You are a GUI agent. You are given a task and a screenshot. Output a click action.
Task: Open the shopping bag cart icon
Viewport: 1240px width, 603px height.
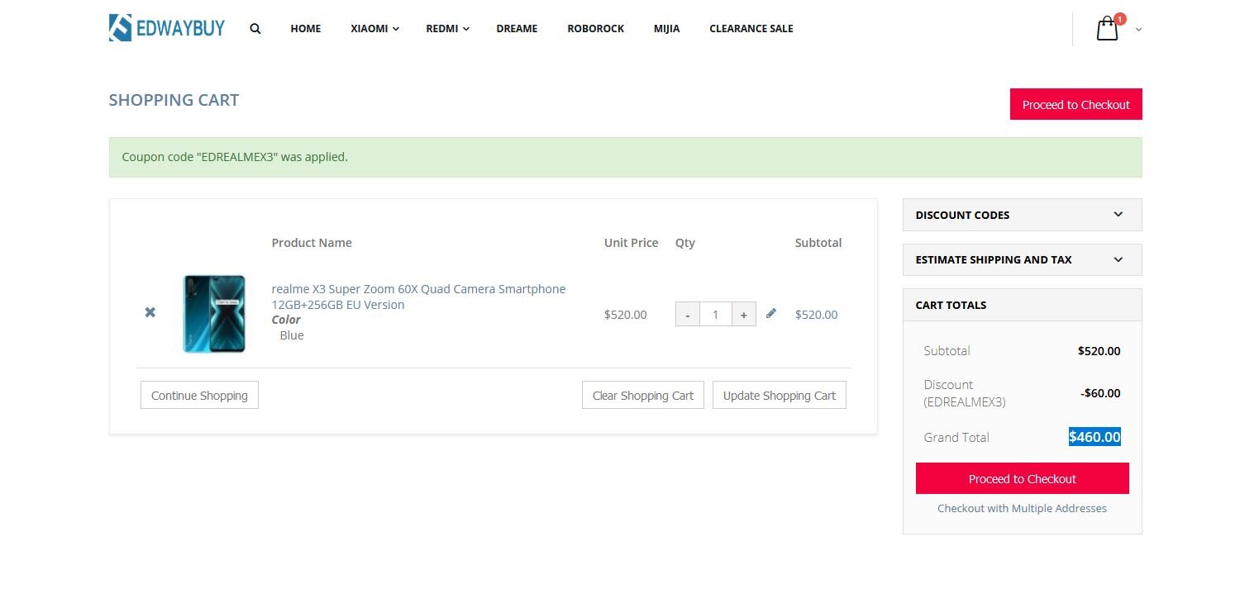tap(1107, 29)
